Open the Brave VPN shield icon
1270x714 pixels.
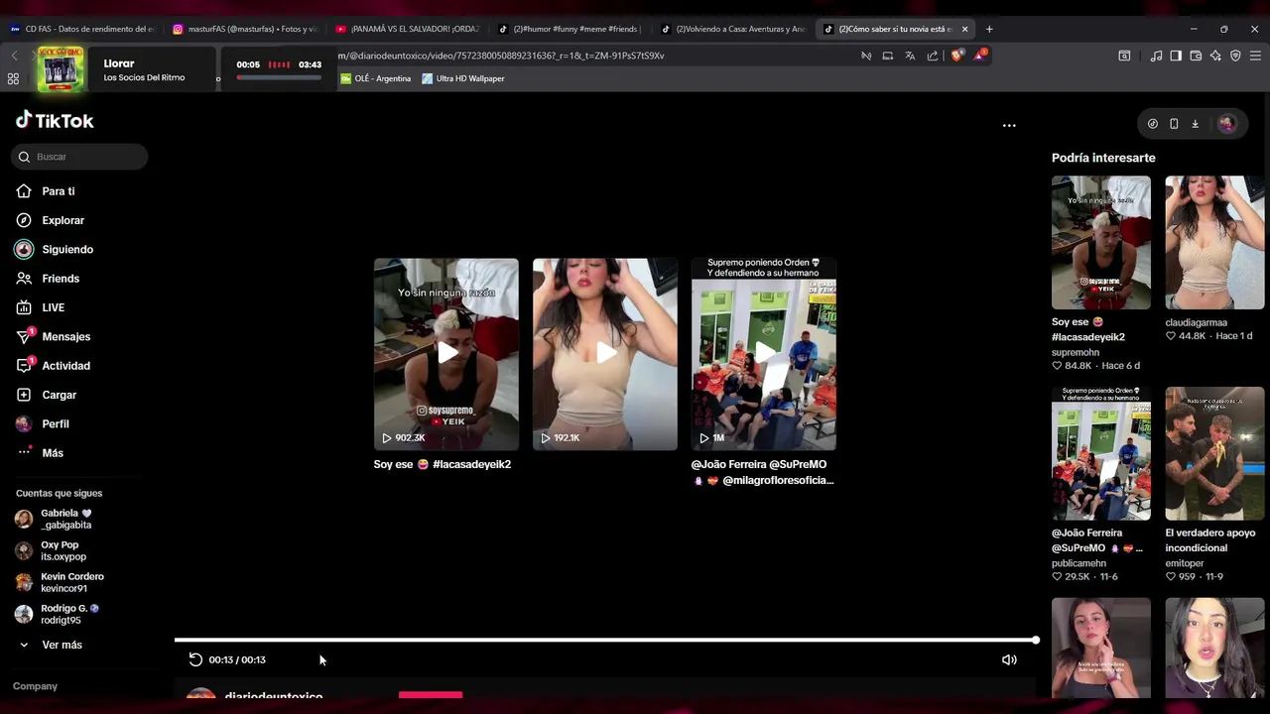click(x=1235, y=56)
